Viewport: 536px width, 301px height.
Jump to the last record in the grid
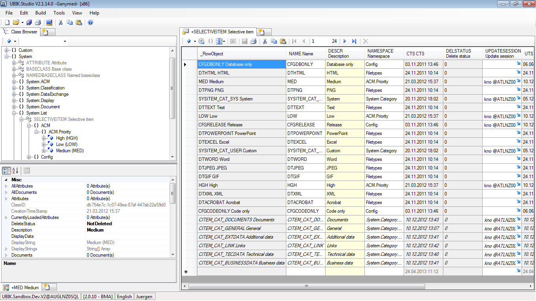coord(354,41)
